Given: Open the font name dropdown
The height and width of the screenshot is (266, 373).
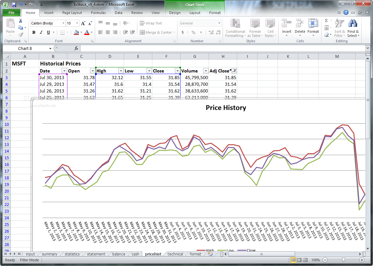Looking at the screenshot, I should click(63, 23).
